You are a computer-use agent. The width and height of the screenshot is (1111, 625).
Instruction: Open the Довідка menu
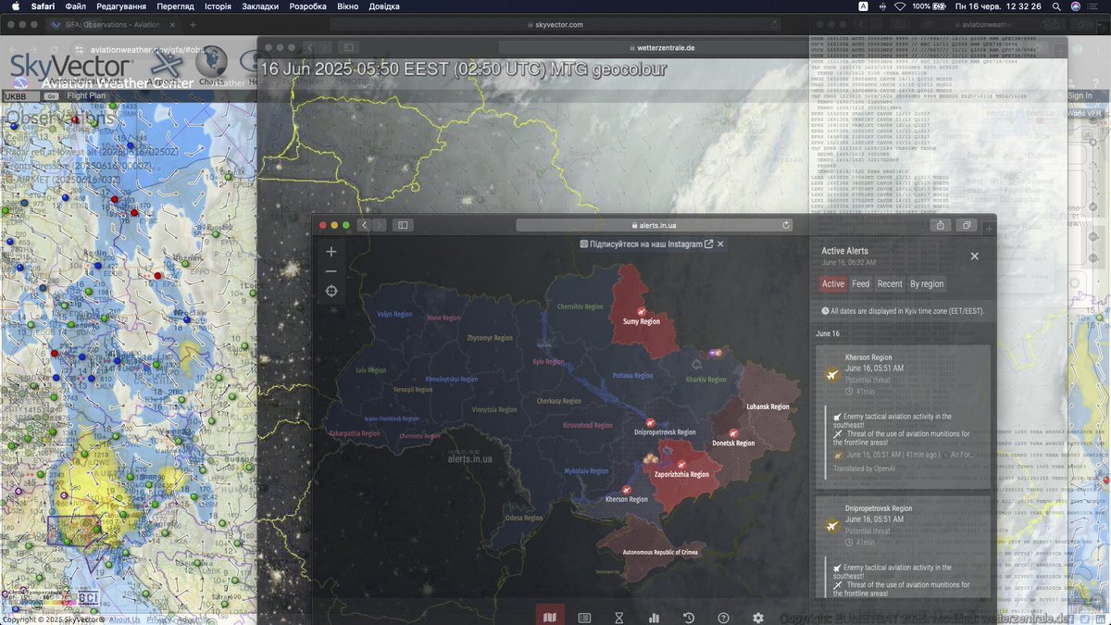click(384, 6)
